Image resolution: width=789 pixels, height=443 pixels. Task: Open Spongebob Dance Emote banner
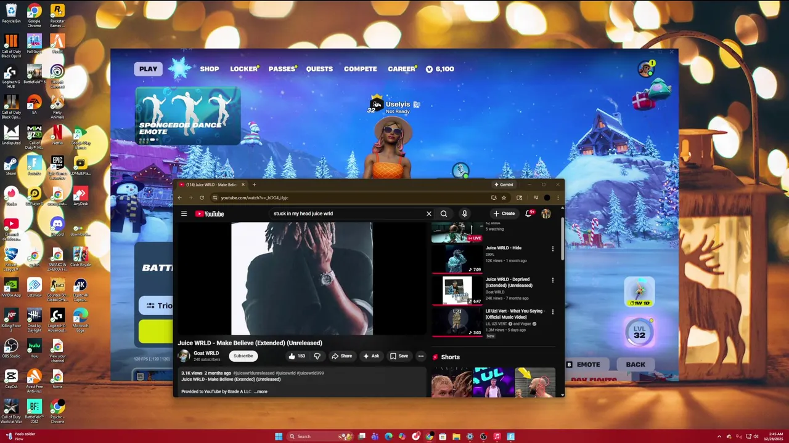[x=187, y=116]
